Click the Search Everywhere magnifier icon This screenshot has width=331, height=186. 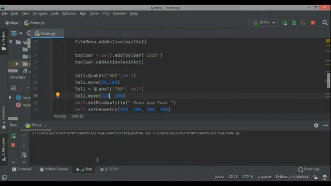coord(325,23)
